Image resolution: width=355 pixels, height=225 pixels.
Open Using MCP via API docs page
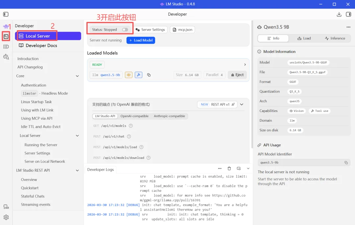pos(37,118)
